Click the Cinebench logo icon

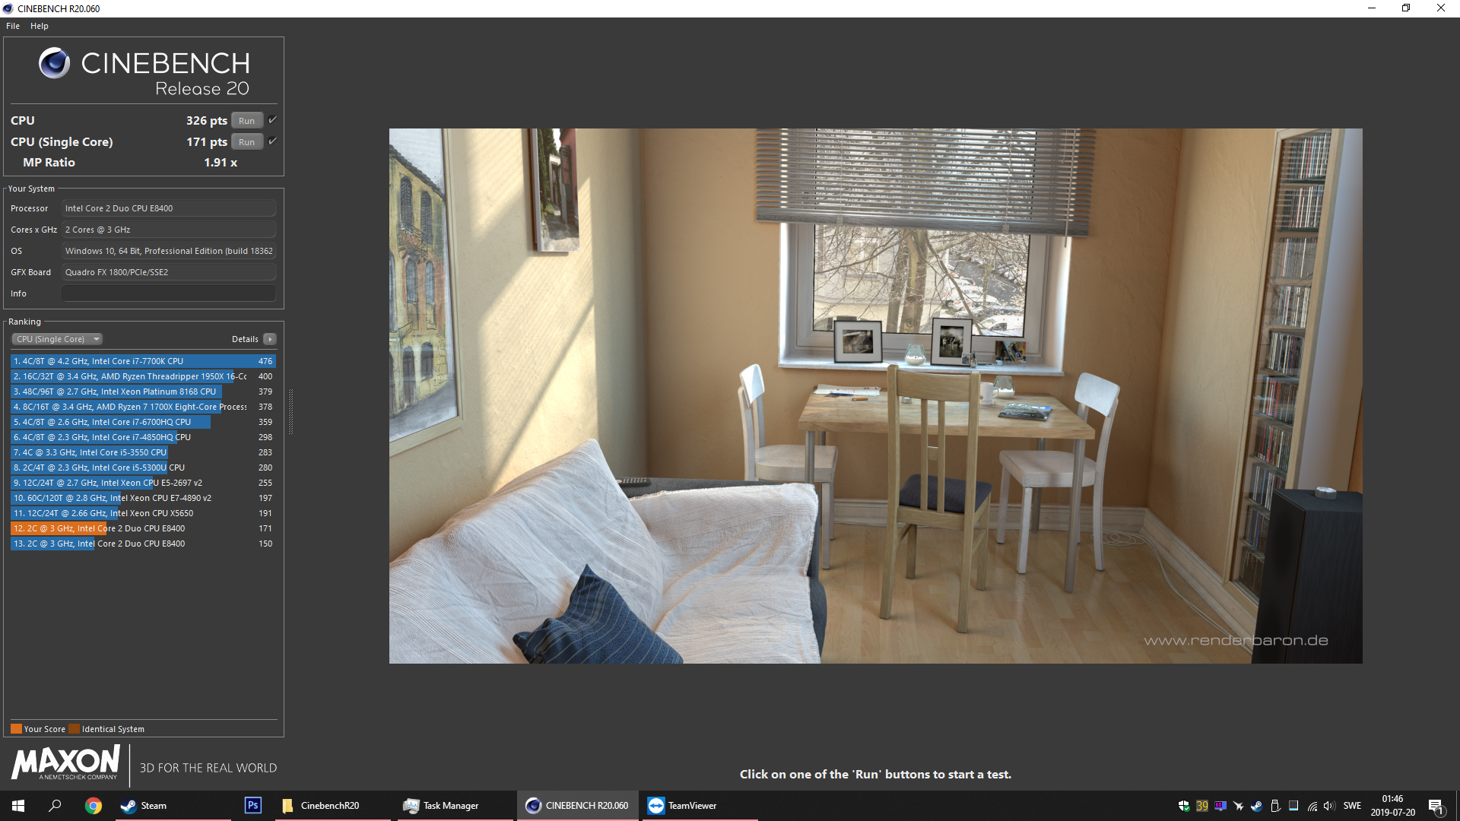(54, 63)
